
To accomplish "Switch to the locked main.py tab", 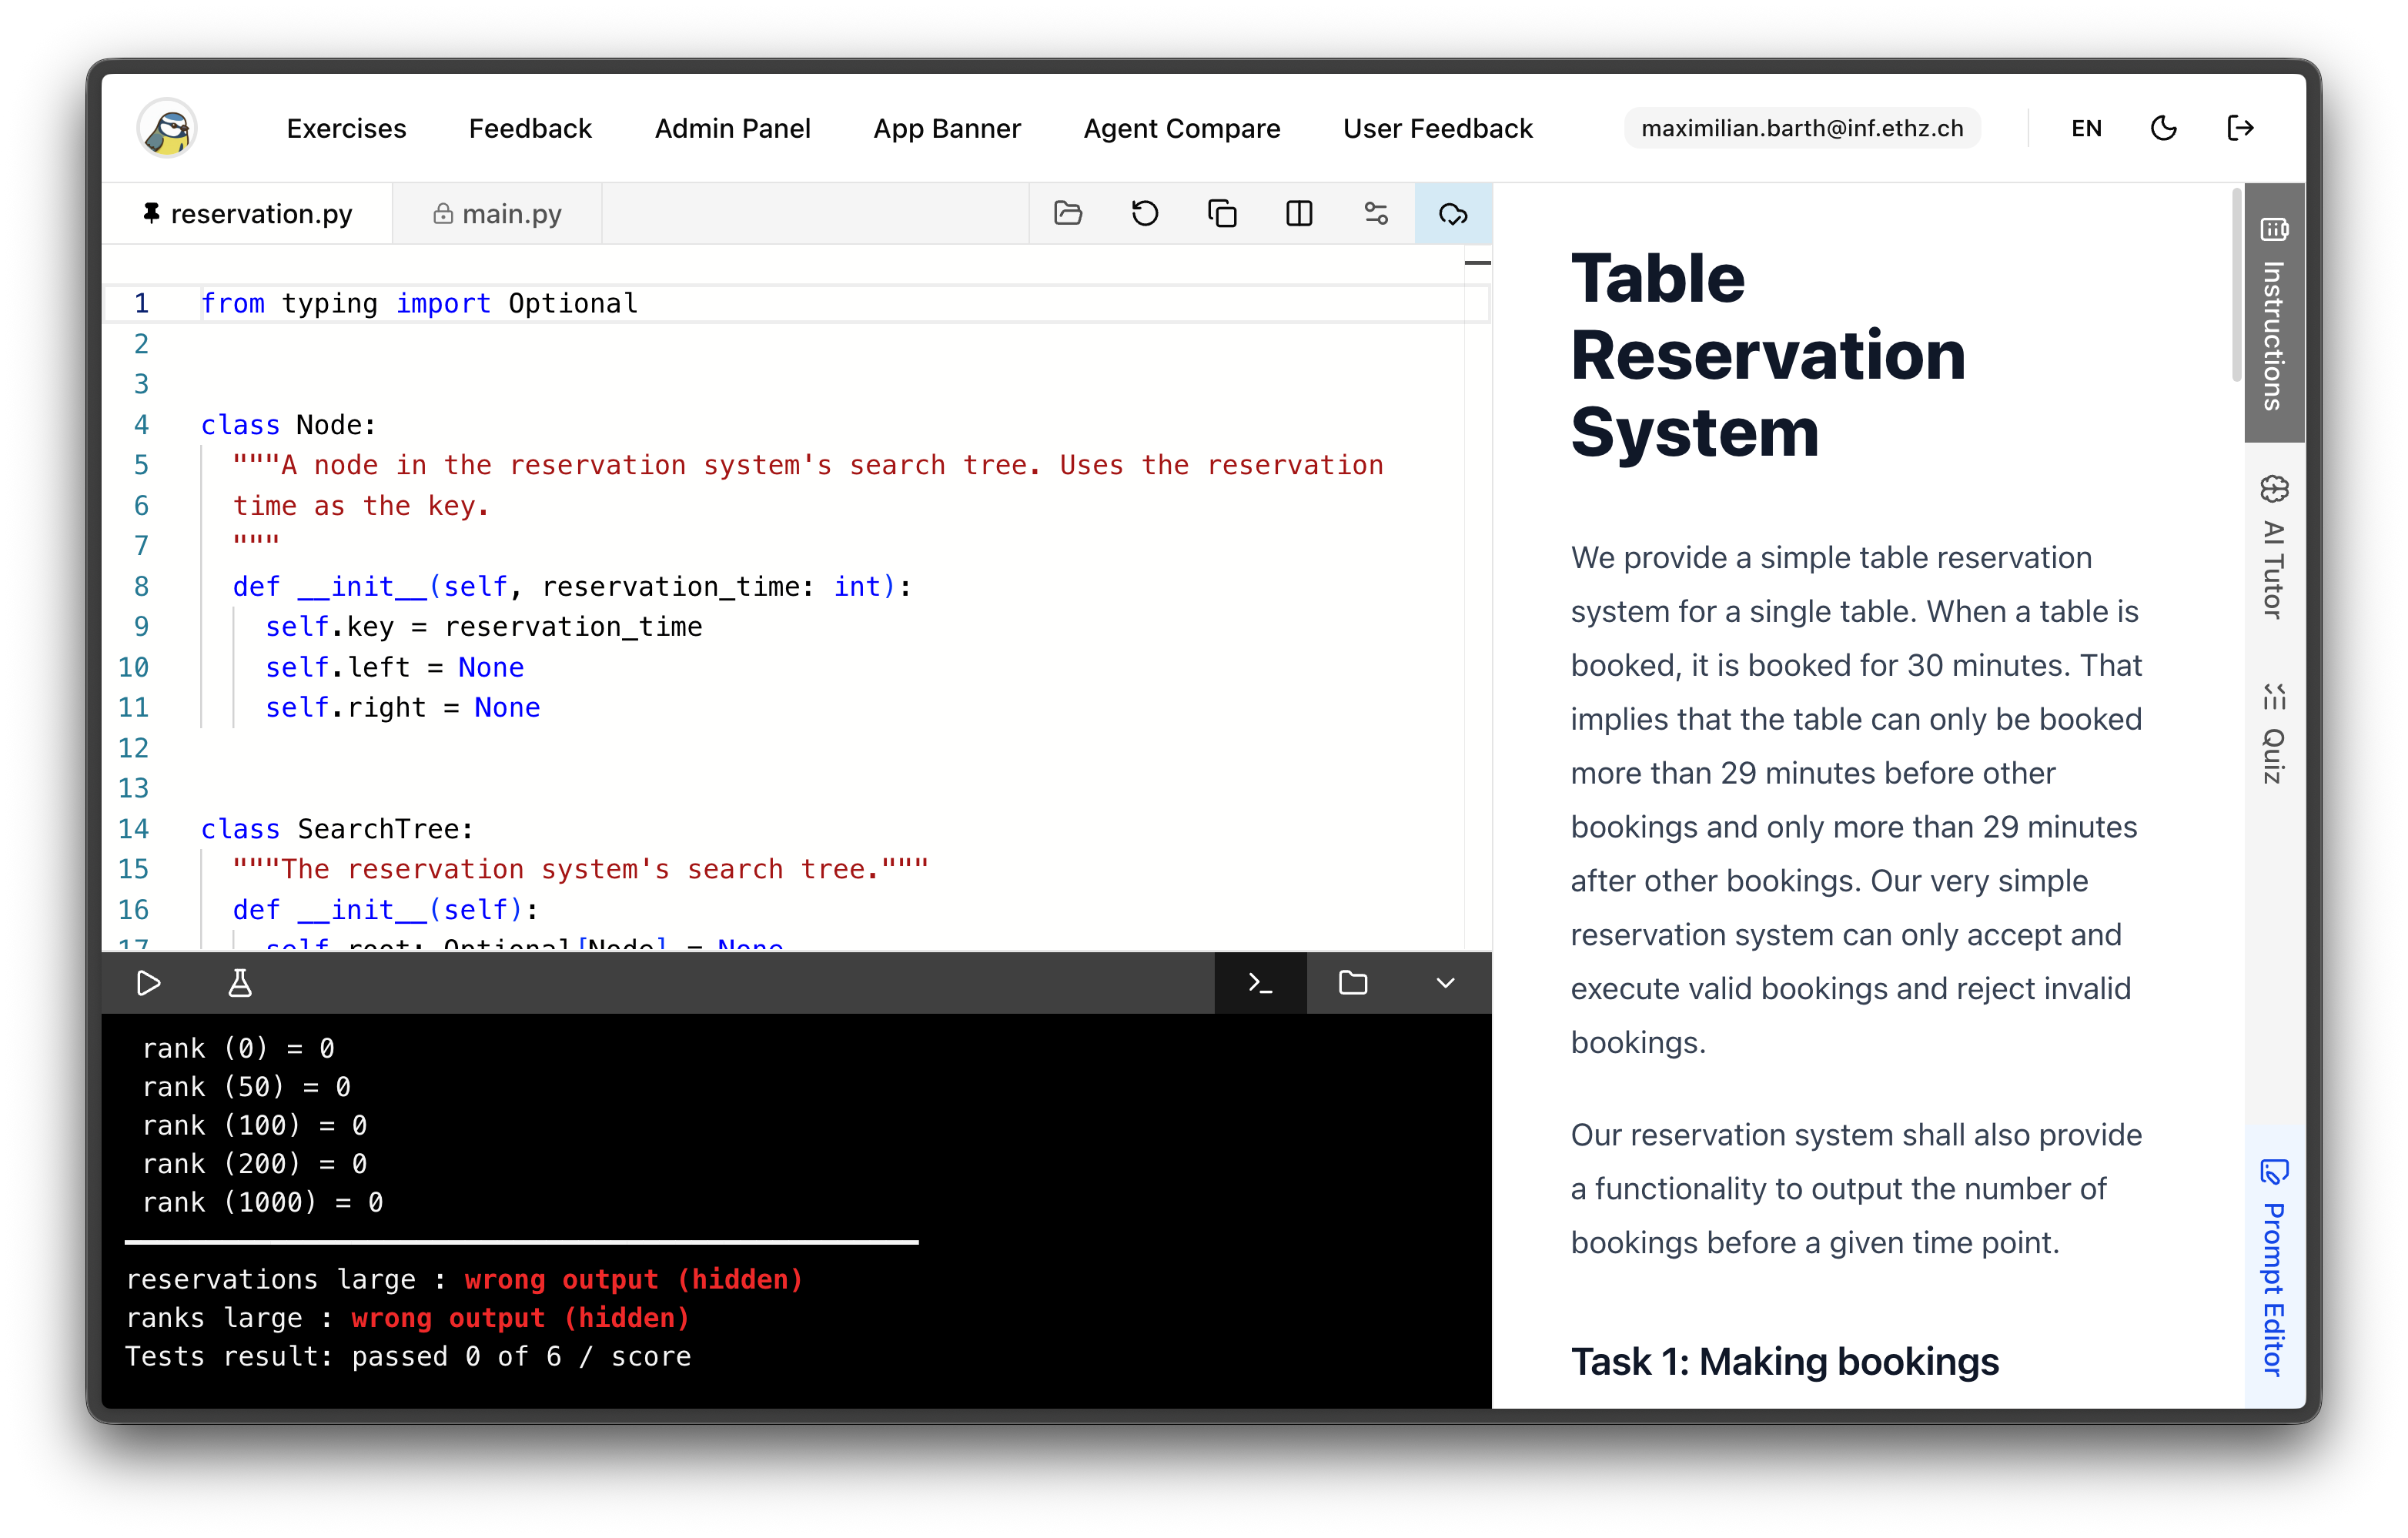I will tap(497, 213).
